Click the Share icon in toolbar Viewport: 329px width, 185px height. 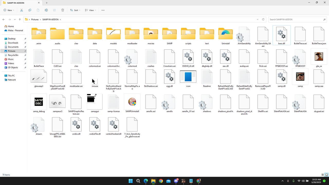pos(54,10)
